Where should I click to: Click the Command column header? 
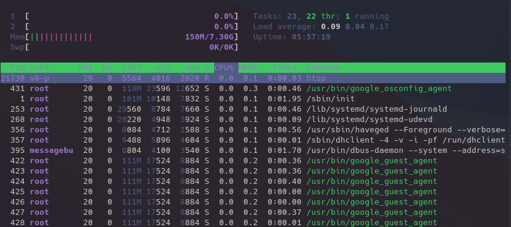323,68
